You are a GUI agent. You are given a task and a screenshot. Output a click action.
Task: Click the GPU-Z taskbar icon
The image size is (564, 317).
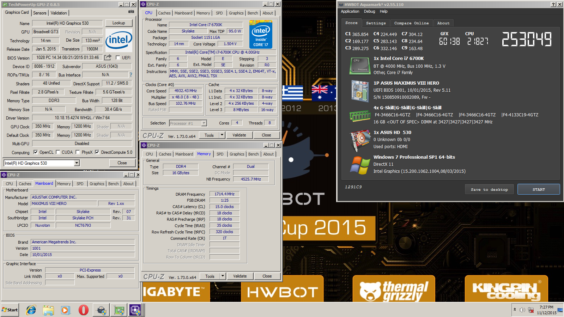click(x=119, y=310)
